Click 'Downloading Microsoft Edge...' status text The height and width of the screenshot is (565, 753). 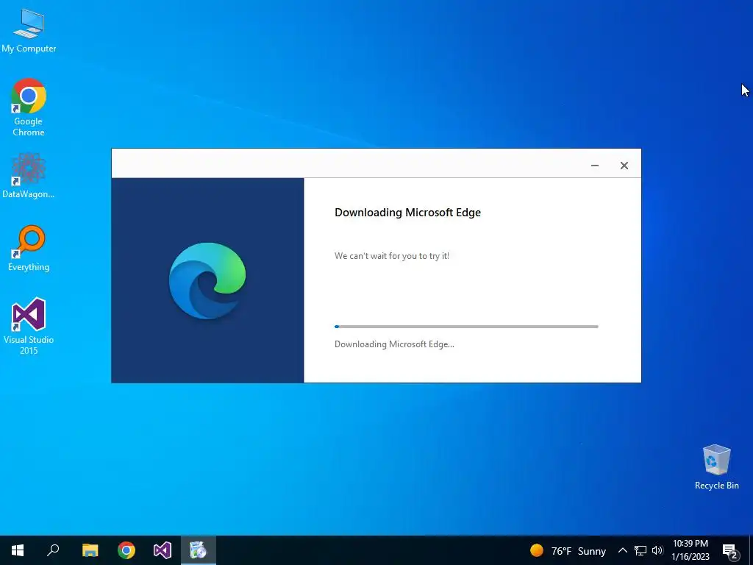[394, 344]
